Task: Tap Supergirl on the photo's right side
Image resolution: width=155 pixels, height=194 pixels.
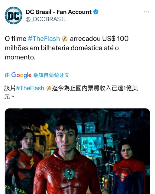Action: 128,166
